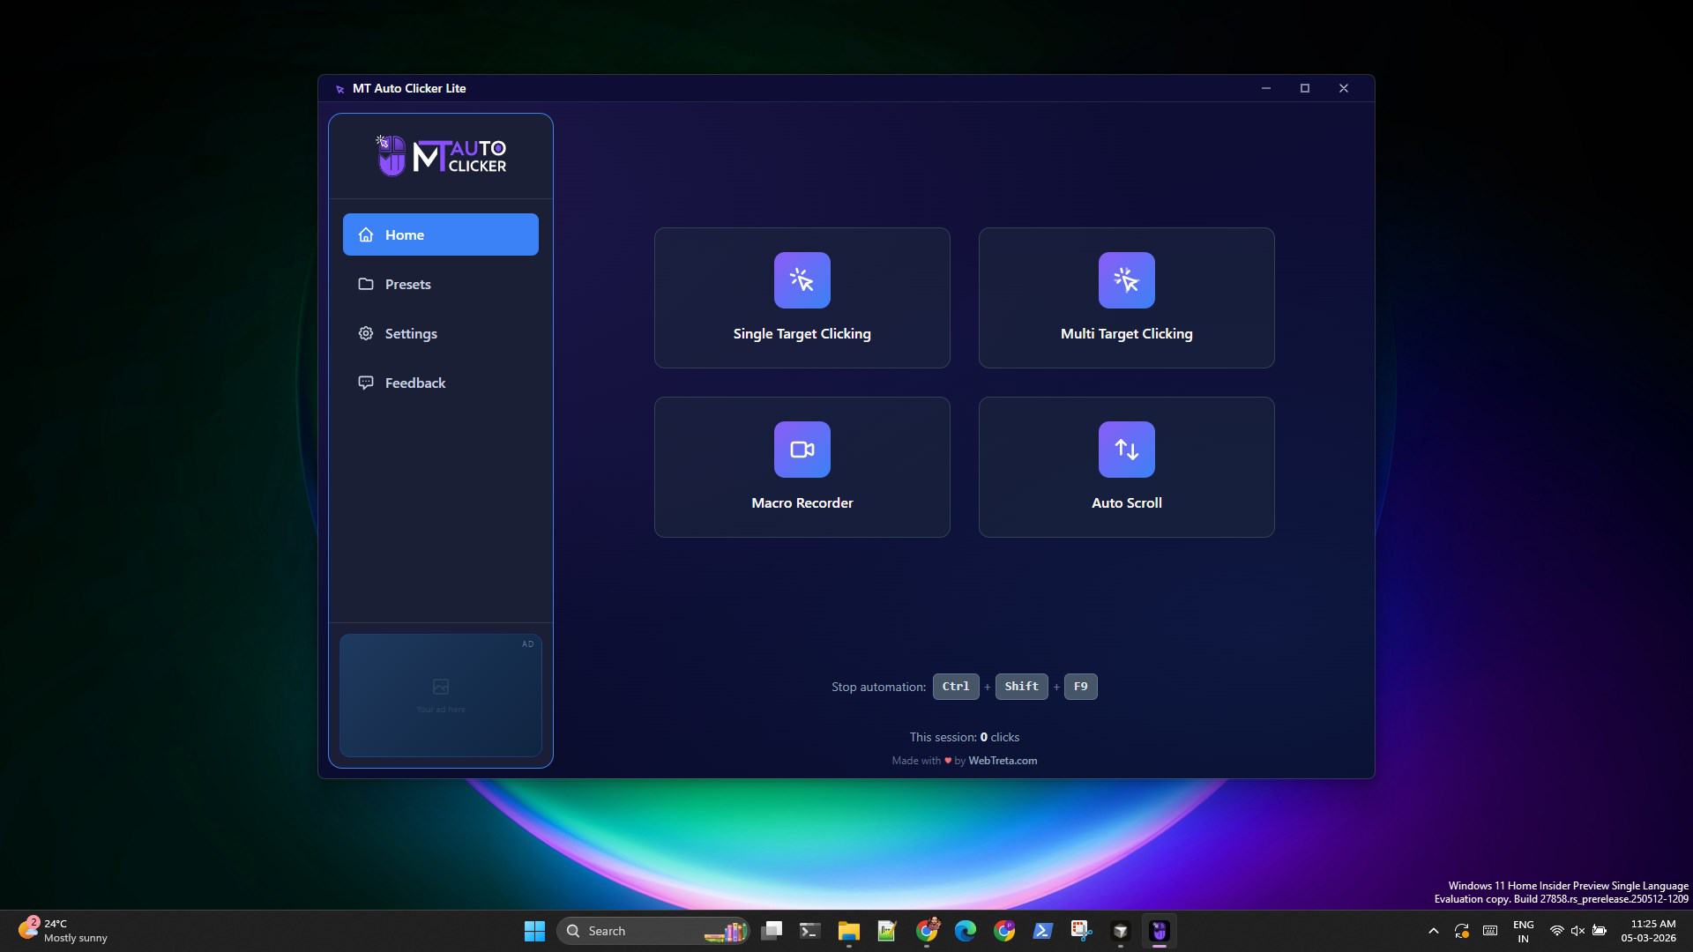The image size is (1693, 952).
Task: Open Snipping Tool from the taskbar
Action: click(1082, 931)
